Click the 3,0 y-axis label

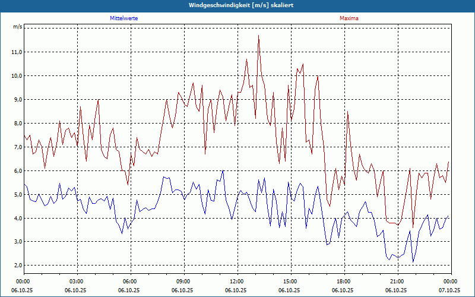point(18,242)
